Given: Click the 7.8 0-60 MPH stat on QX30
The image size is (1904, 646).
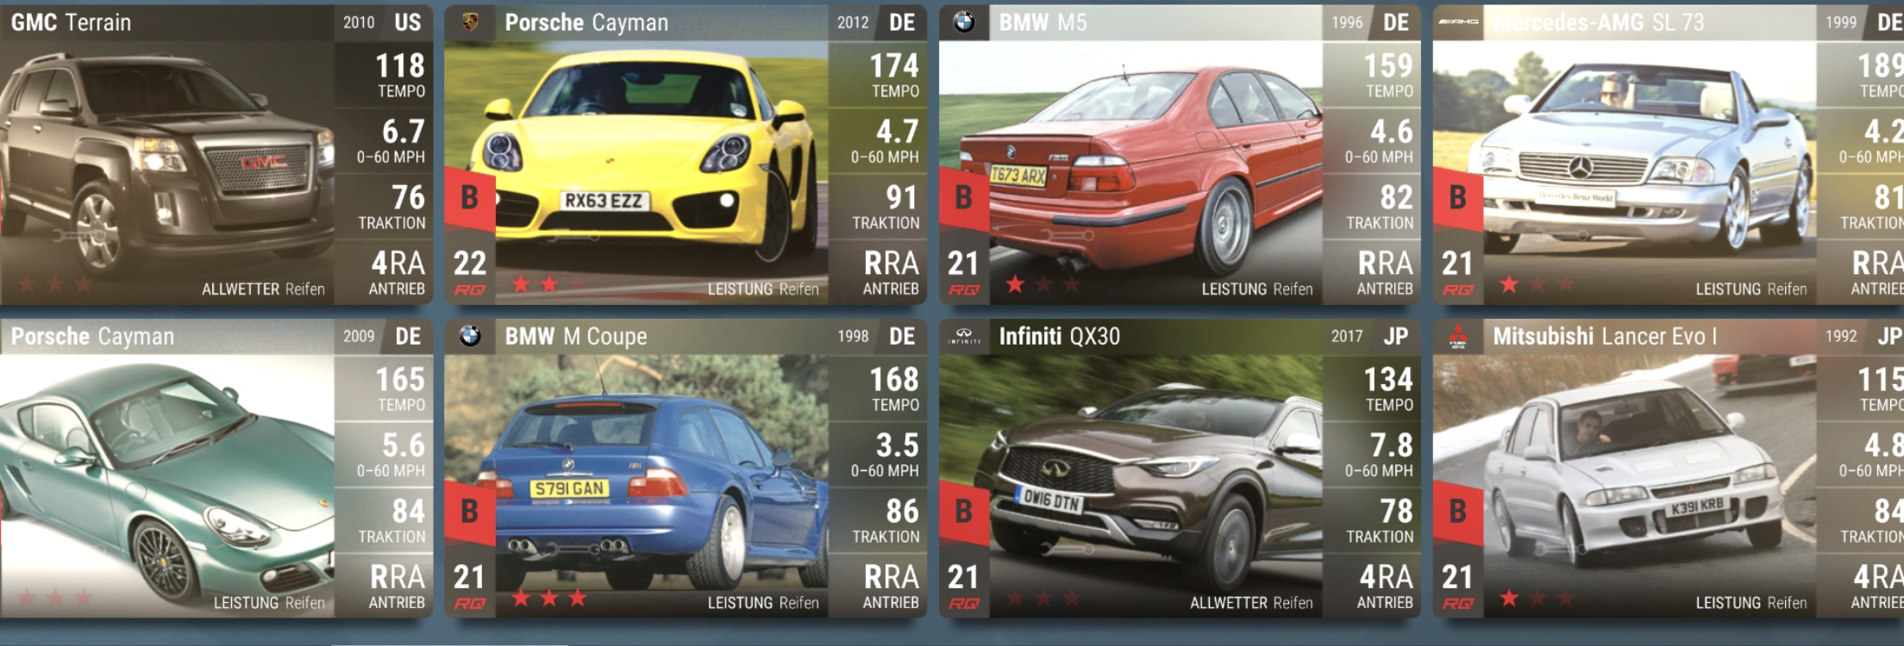Looking at the screenshot, I should [x=1380, y=454].
